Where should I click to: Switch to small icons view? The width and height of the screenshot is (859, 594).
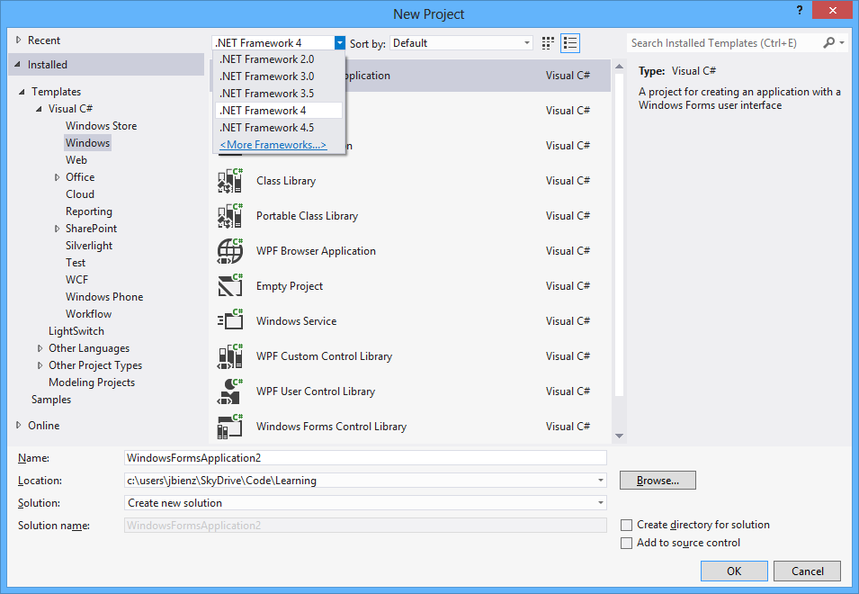click(548, 43)
